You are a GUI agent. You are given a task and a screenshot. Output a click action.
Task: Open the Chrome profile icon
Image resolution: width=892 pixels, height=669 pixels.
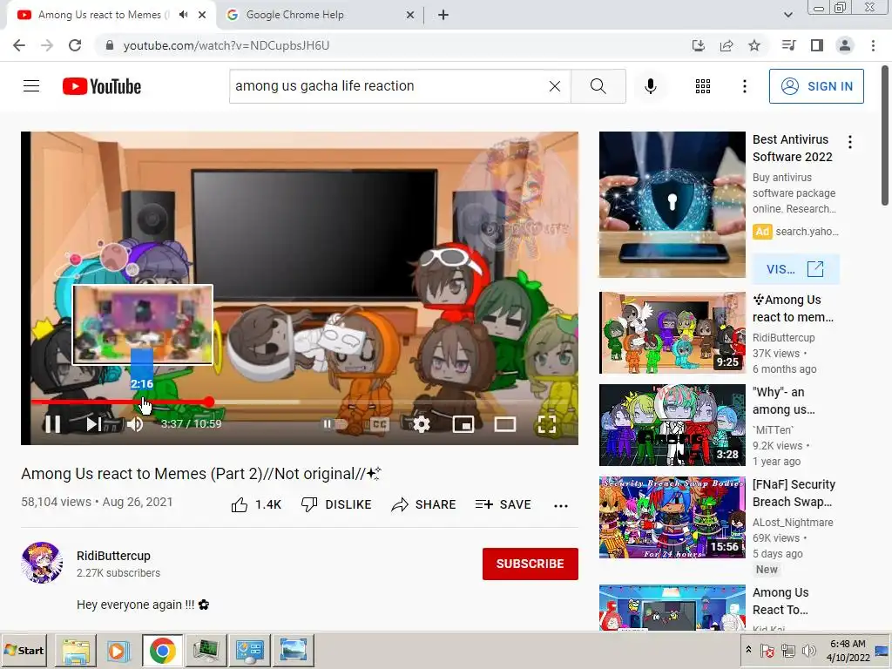(845, 45)
